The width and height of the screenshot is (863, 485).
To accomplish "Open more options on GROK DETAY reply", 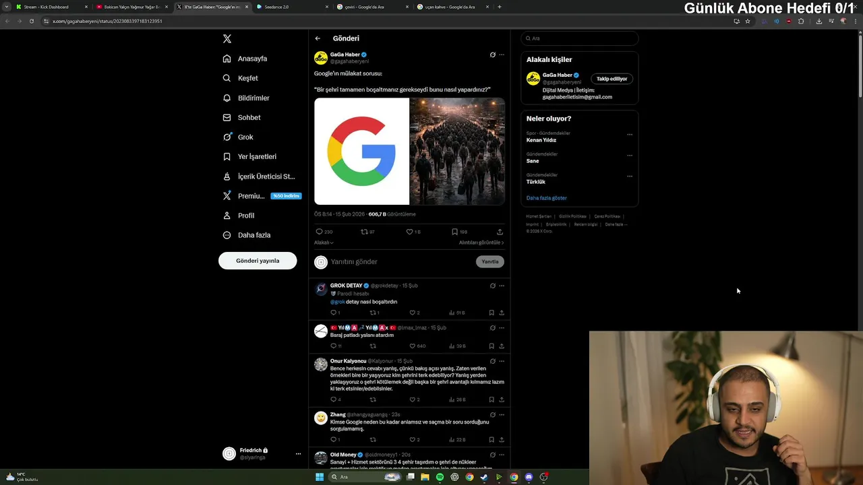I will click(501, 286).
